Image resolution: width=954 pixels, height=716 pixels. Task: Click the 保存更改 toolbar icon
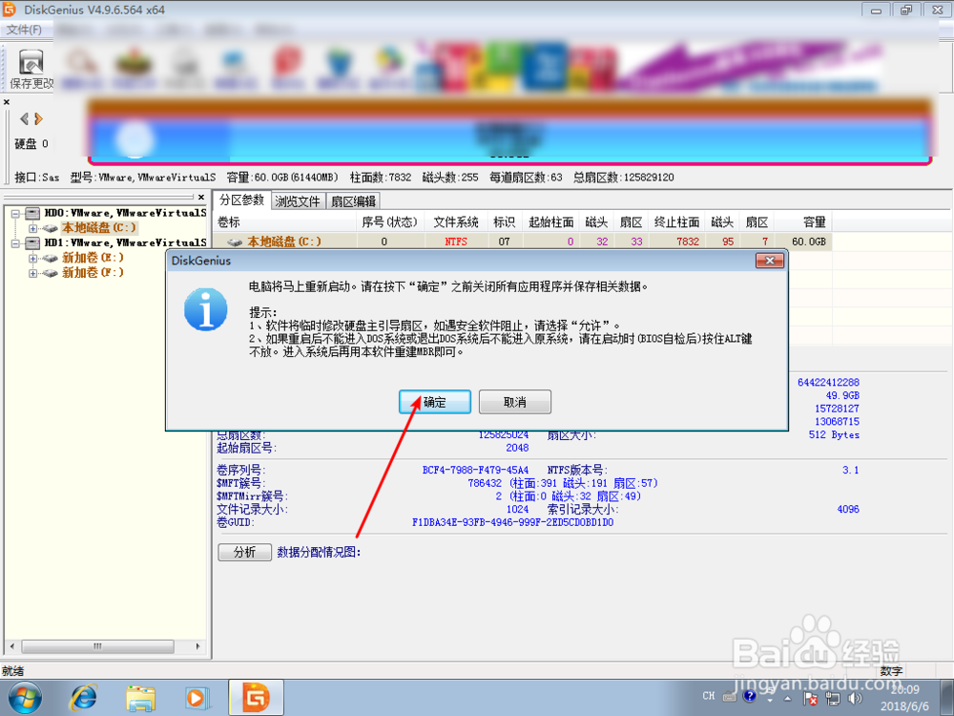point(31,70)
